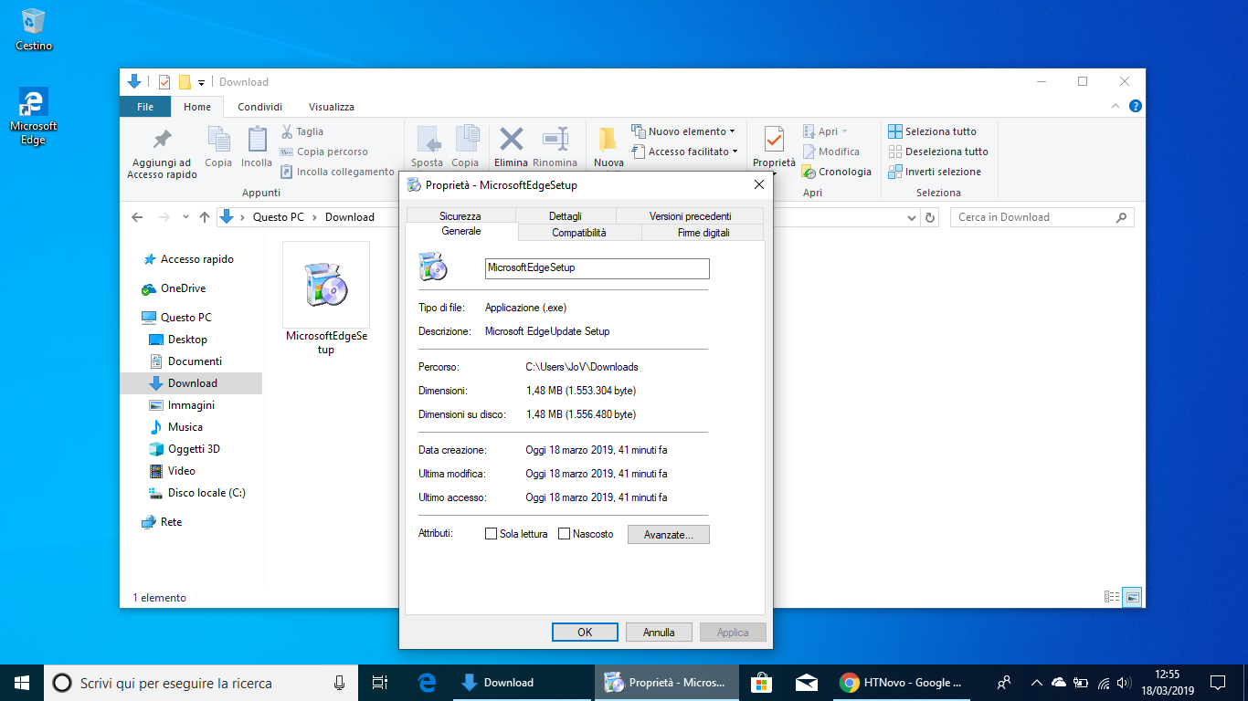Screen dimensions: 1248x701
Task: Open Microsoft Store taskbar icon
Action: [x=760, y=682]
